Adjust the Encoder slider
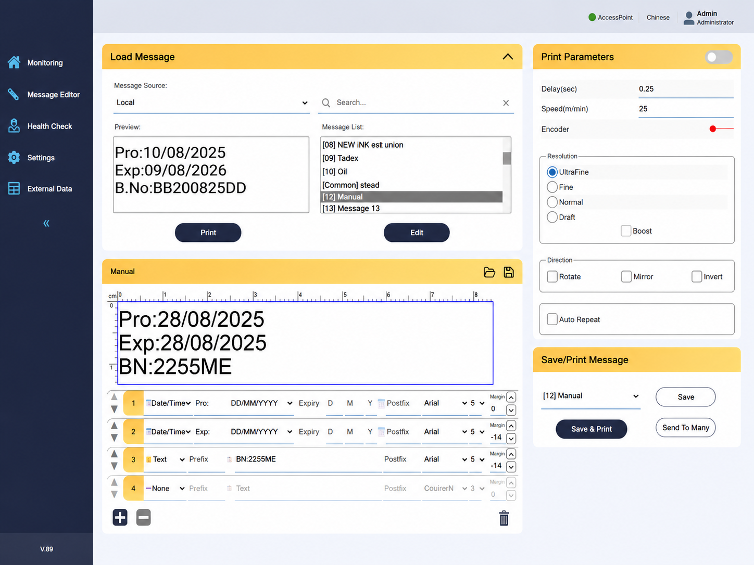Image resolution: width=754 pixels, height=565 pixels. 721,129
